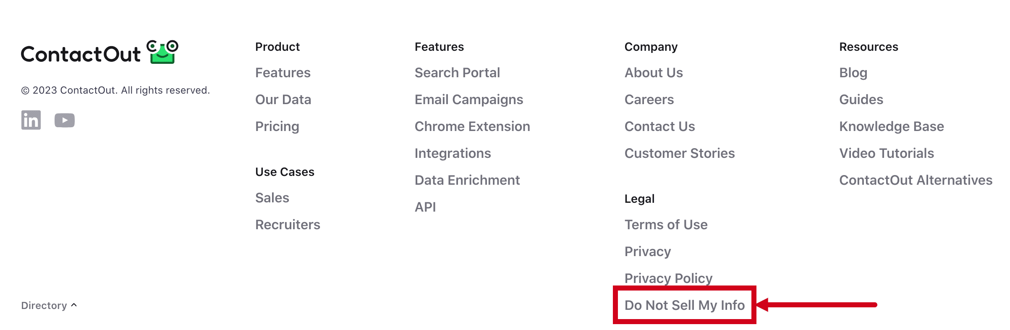The width and height of the screenshot is (1010, 330).
Task: Open the LinkedIn social icon
Action: tap(31, 120)
